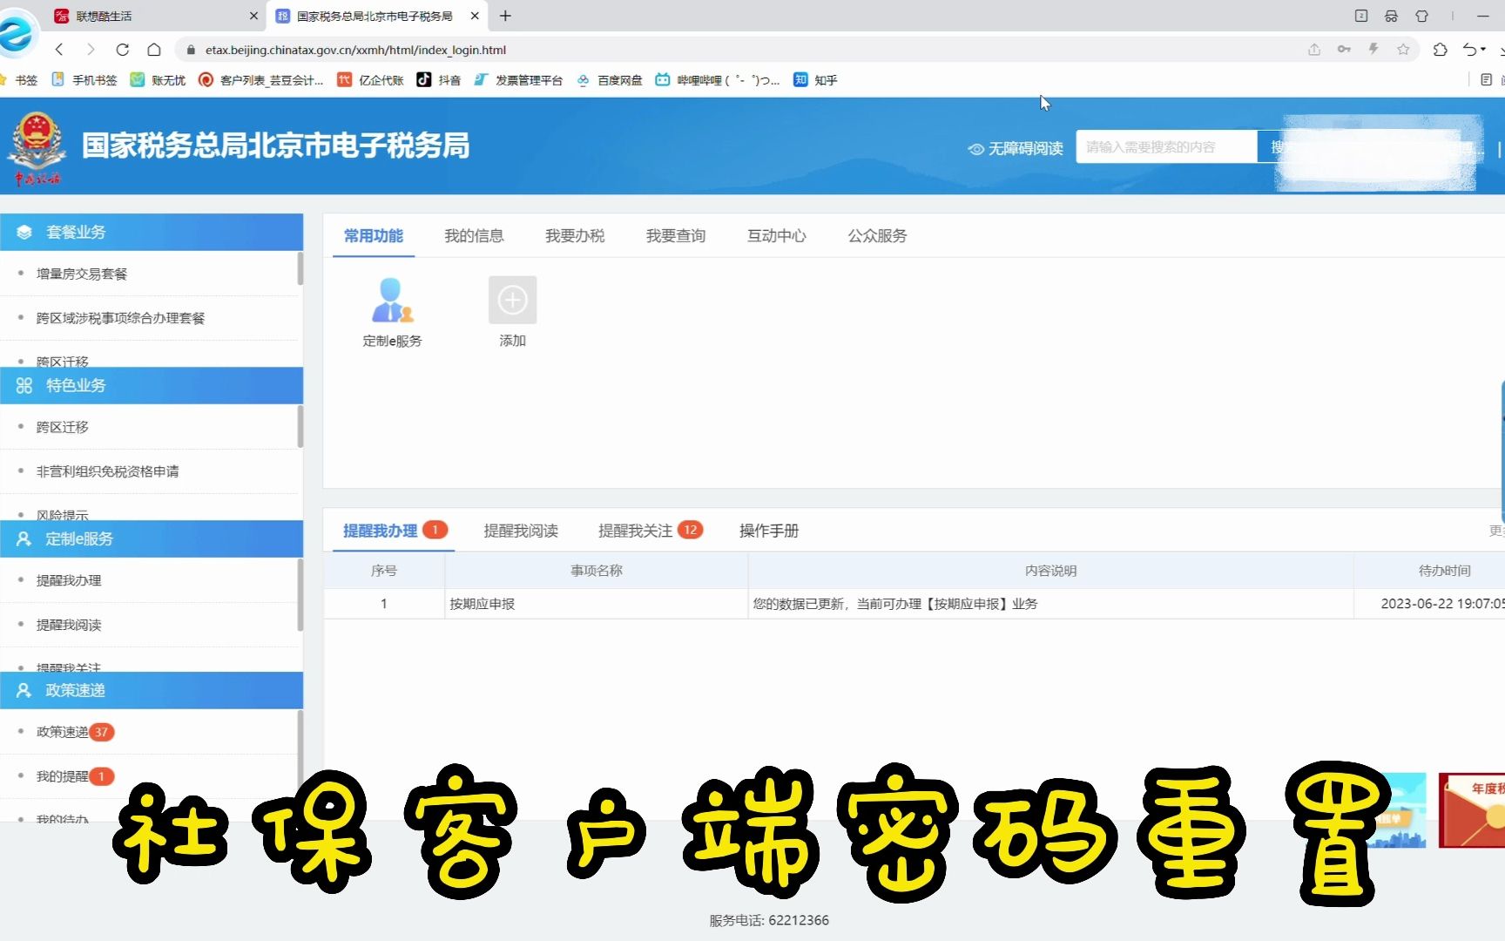1505x941 pixels.
Task: Open the saved passwords key icon
Action: [1344, 50]
